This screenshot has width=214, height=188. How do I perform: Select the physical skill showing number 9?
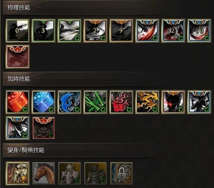[121, 31]
